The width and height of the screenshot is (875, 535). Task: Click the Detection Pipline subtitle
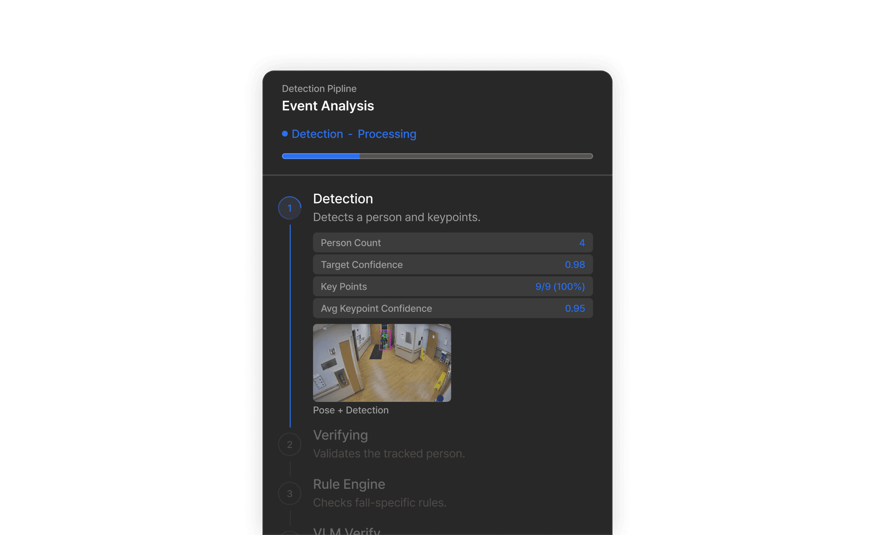pyautogui.click(x=319, y=88)
